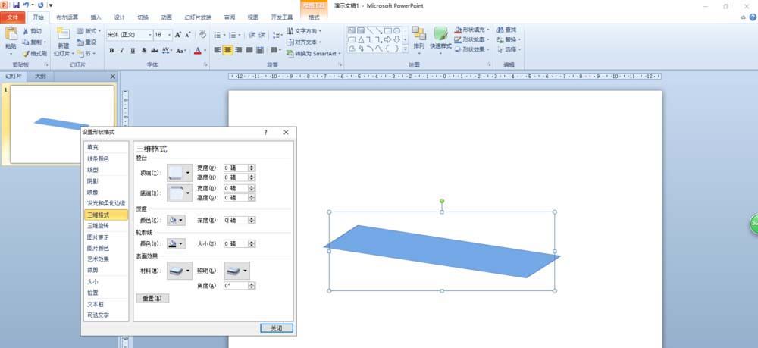The width and height of the screenshot is (758, 348).
Task: Open the Depth color (颜色) picker
Action: [x=176, y=220]
